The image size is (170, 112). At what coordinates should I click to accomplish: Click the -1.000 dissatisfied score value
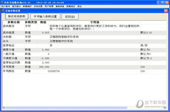(45, 58)
